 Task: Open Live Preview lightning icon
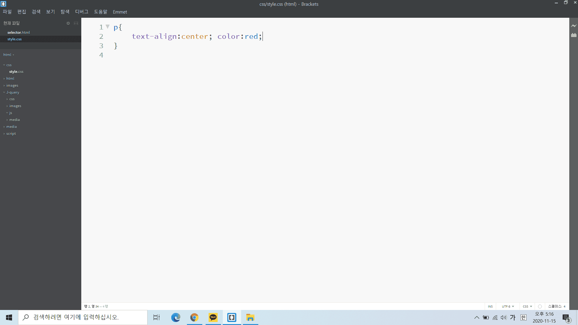click(574, 26)
